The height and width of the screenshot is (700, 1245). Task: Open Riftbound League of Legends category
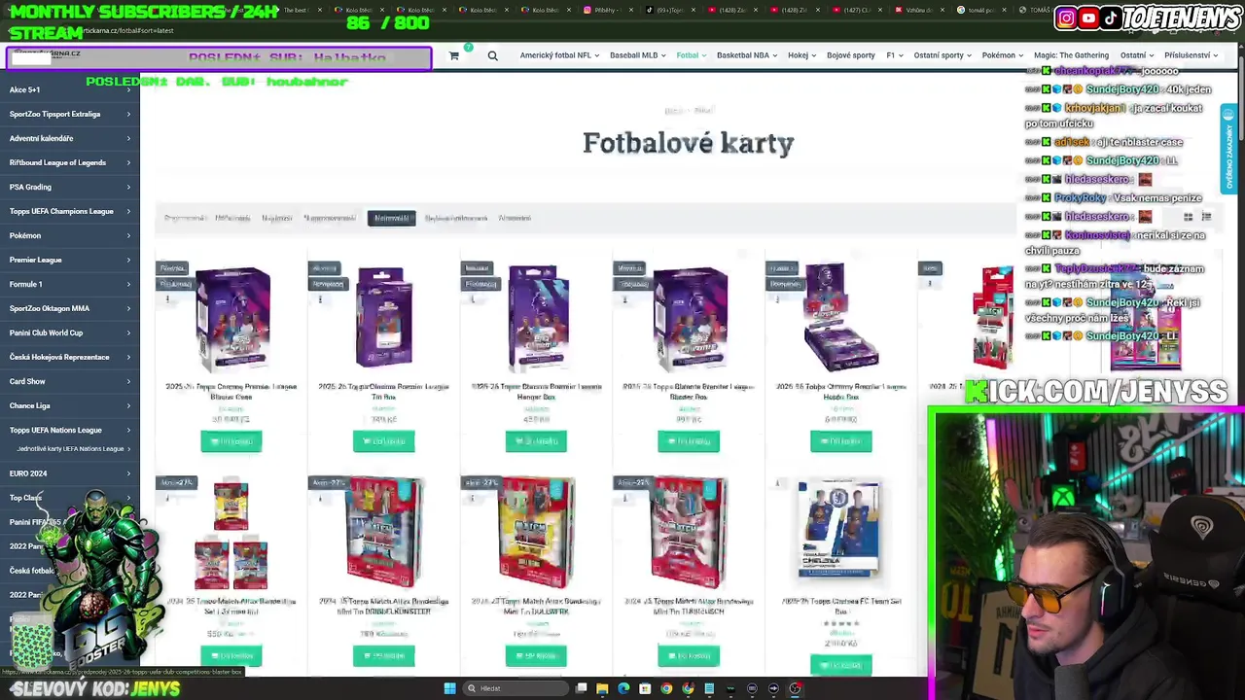click(57, 162)
